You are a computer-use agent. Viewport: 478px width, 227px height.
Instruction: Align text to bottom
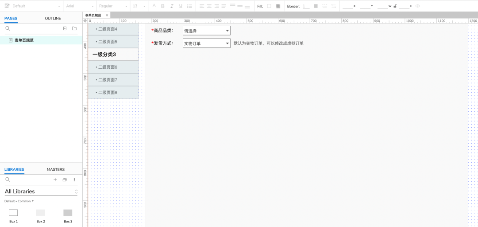pyautogui.click(x=247, y=6)
